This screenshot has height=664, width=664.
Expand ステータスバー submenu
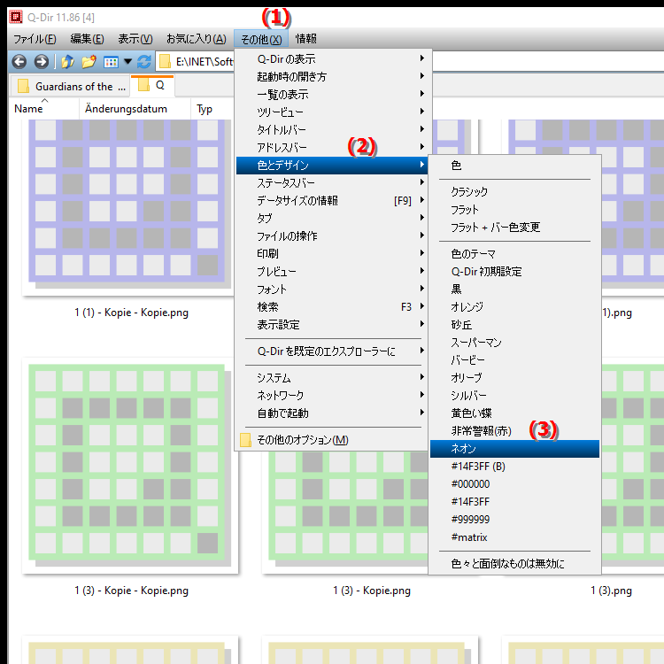[332, 183]
